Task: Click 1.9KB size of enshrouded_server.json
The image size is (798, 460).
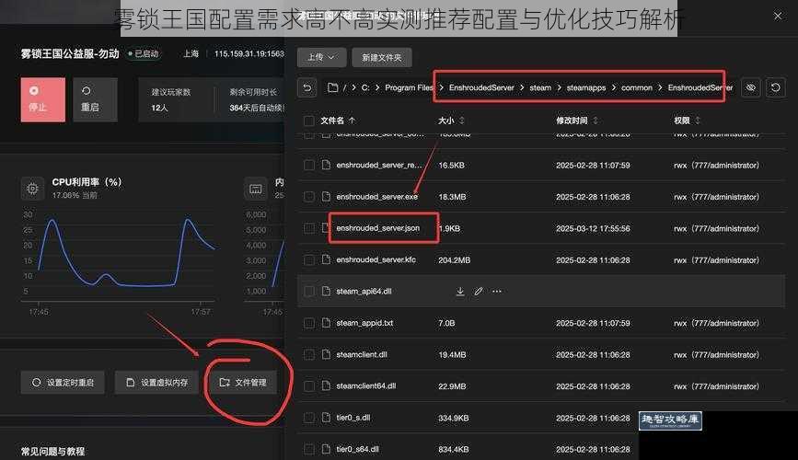Action: [x=450, y=228]
